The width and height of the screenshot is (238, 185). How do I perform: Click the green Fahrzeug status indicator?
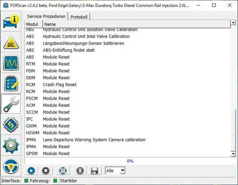tap(55, 181)
